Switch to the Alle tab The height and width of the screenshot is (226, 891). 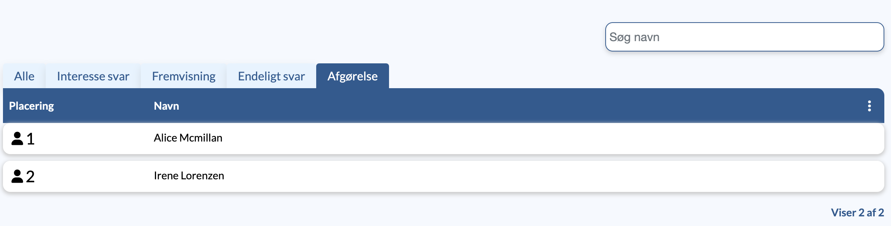[x=24, y=76]
